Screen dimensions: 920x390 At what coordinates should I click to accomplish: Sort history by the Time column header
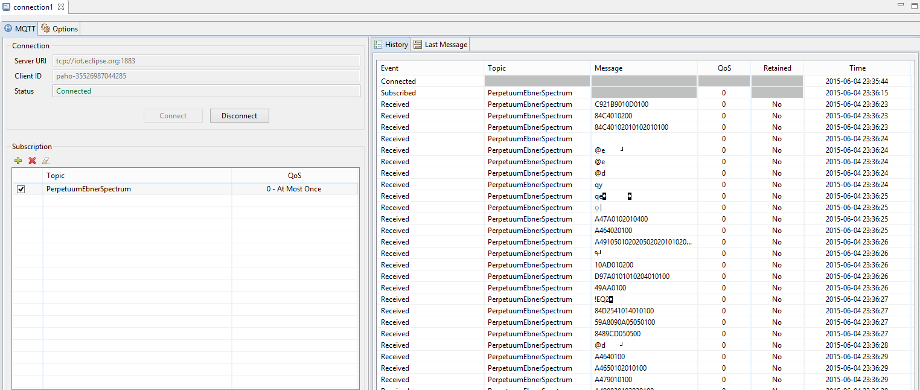pyautogui.click(x=857, y=68)
